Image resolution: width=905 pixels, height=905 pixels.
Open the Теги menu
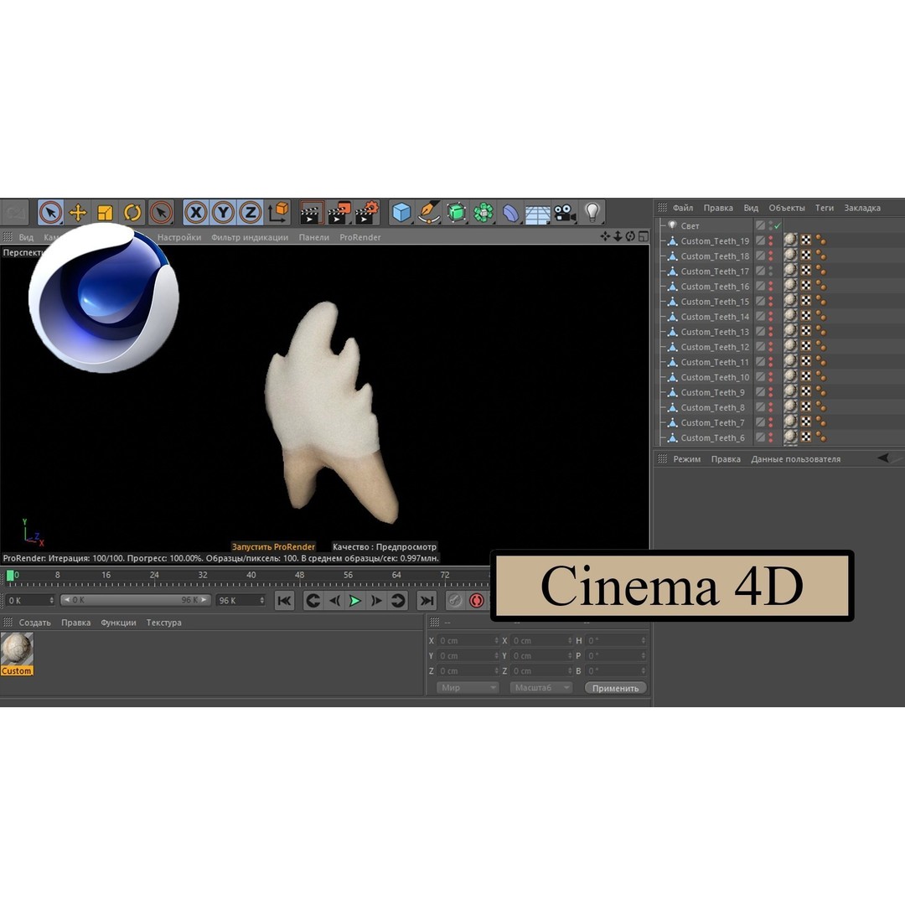pyautogui.click(x=825, y=208)
